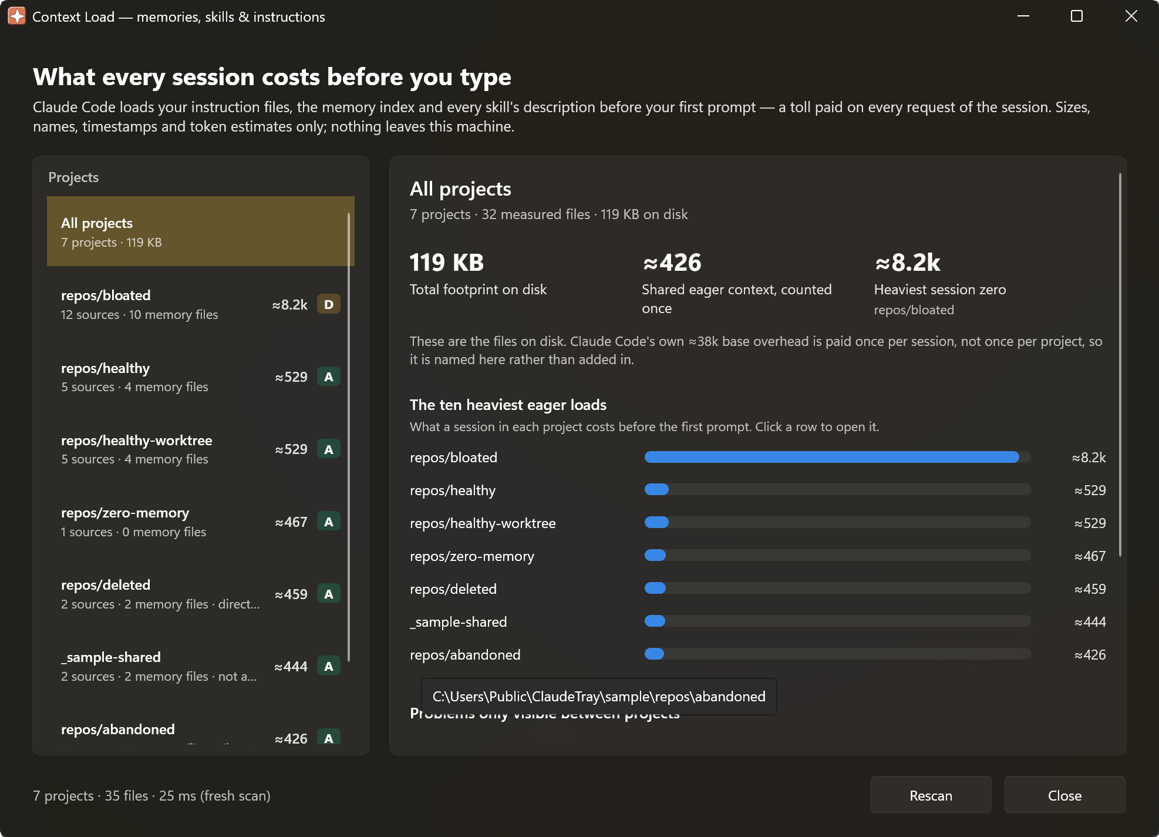Open repos/bloated in the Projects list

coord(200,304)
